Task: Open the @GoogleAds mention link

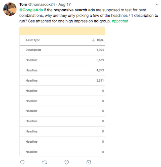Action: [x=31, y=10]
